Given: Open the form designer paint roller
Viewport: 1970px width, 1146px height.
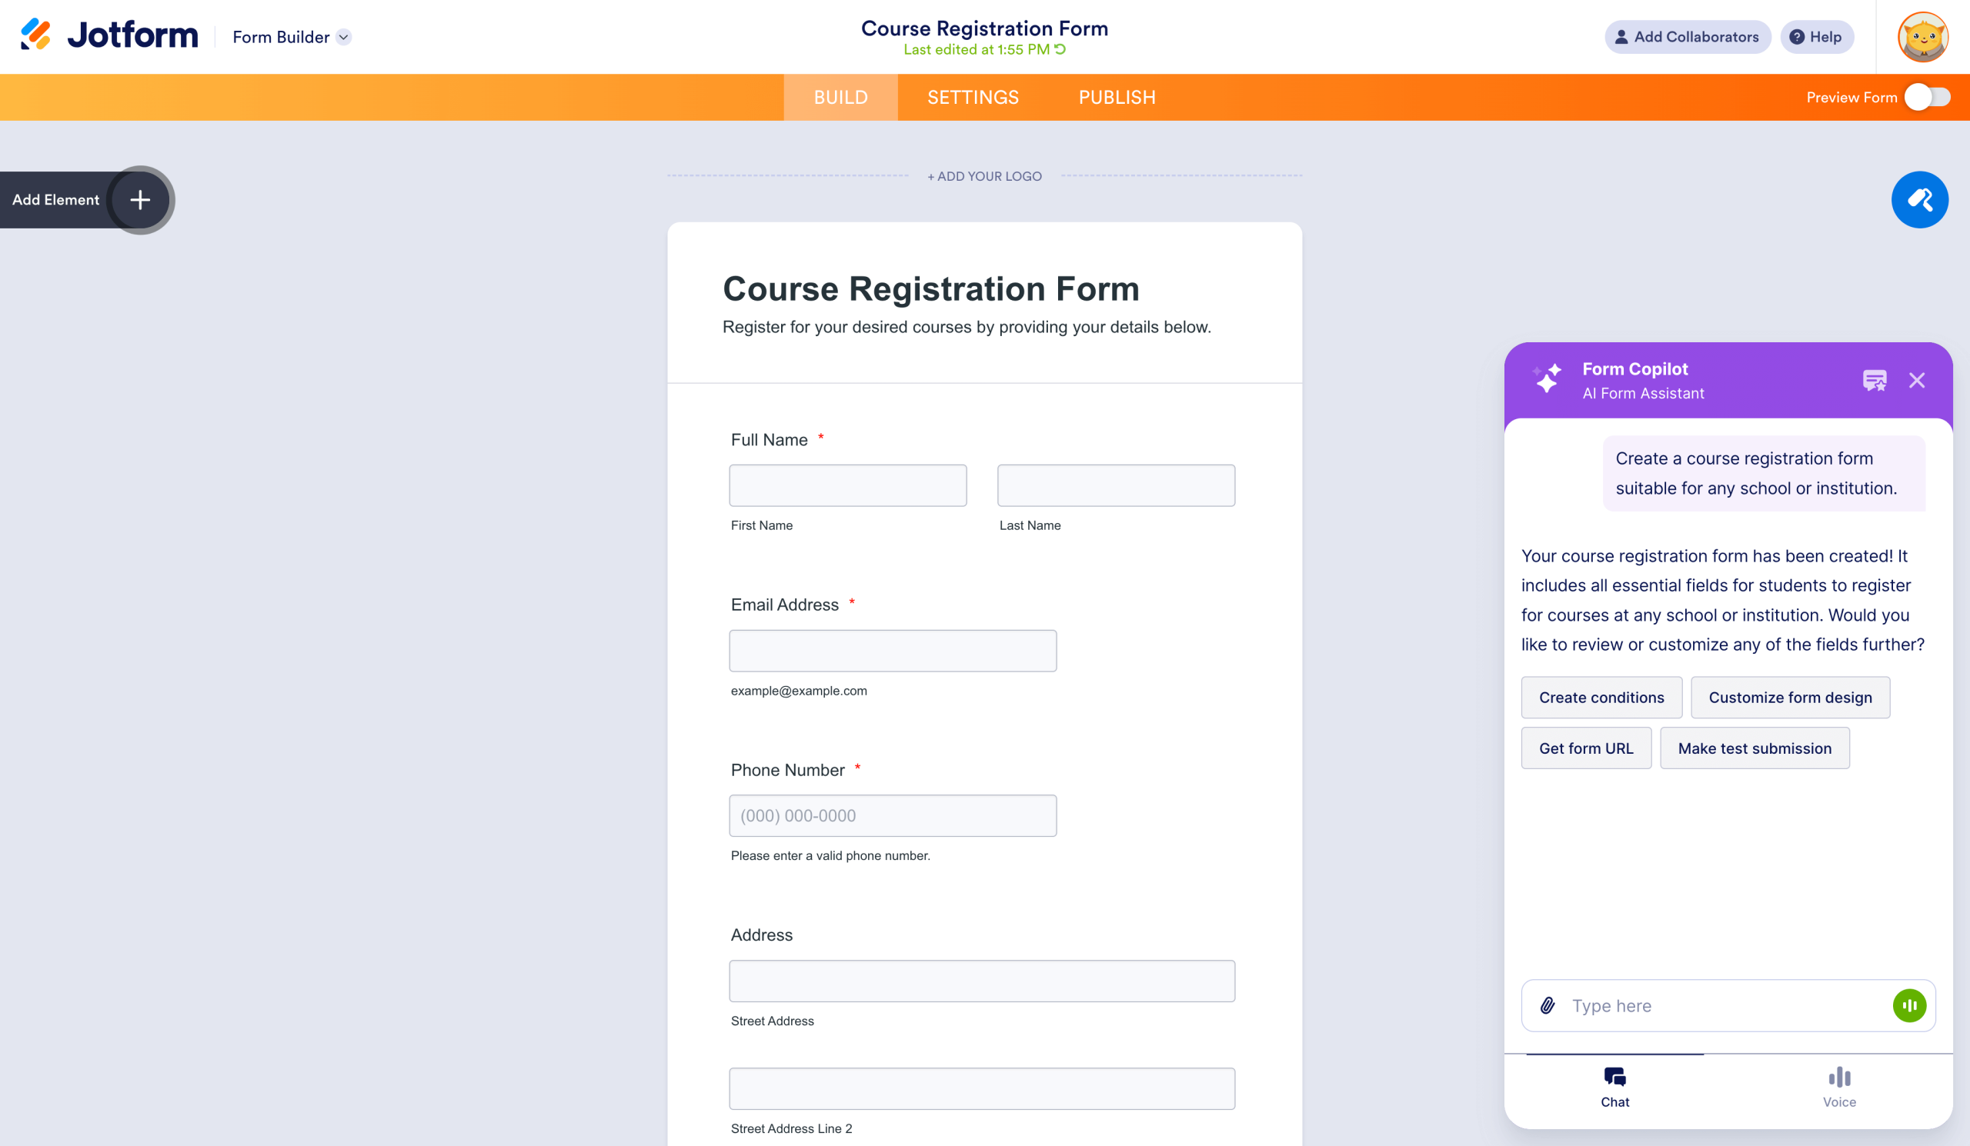Looking at the screenshot, I should click(1919, 200).
